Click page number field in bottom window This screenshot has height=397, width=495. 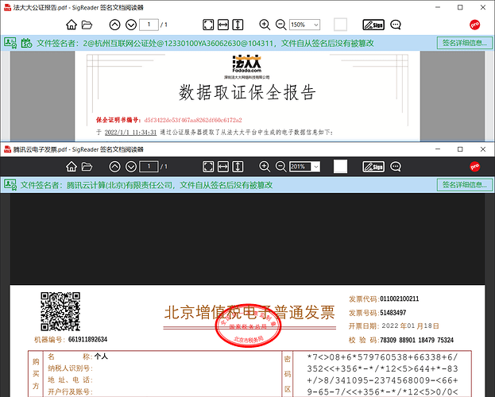pyautogui.click(x=149, y=166)
